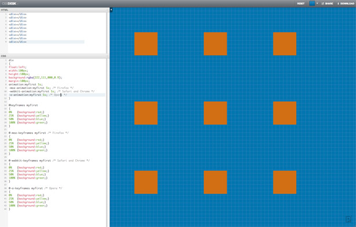Screen dimensions: 356x227
Task: Click the center orange square in preview
Action: click(x=215, y=113)
